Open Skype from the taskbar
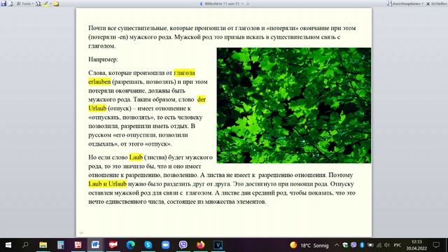This screenshot has width=448, height=252. click(148, 245)
